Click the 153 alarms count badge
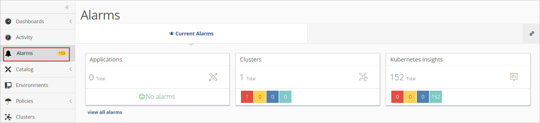Viewport: 540px width, 123px height. [x=62, y=53]
